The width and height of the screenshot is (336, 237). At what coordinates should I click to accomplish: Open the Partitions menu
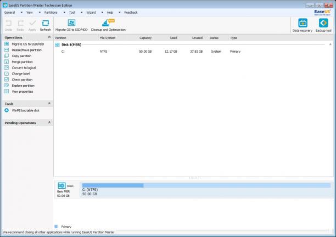pyautogui.click(x=51, y=13)
